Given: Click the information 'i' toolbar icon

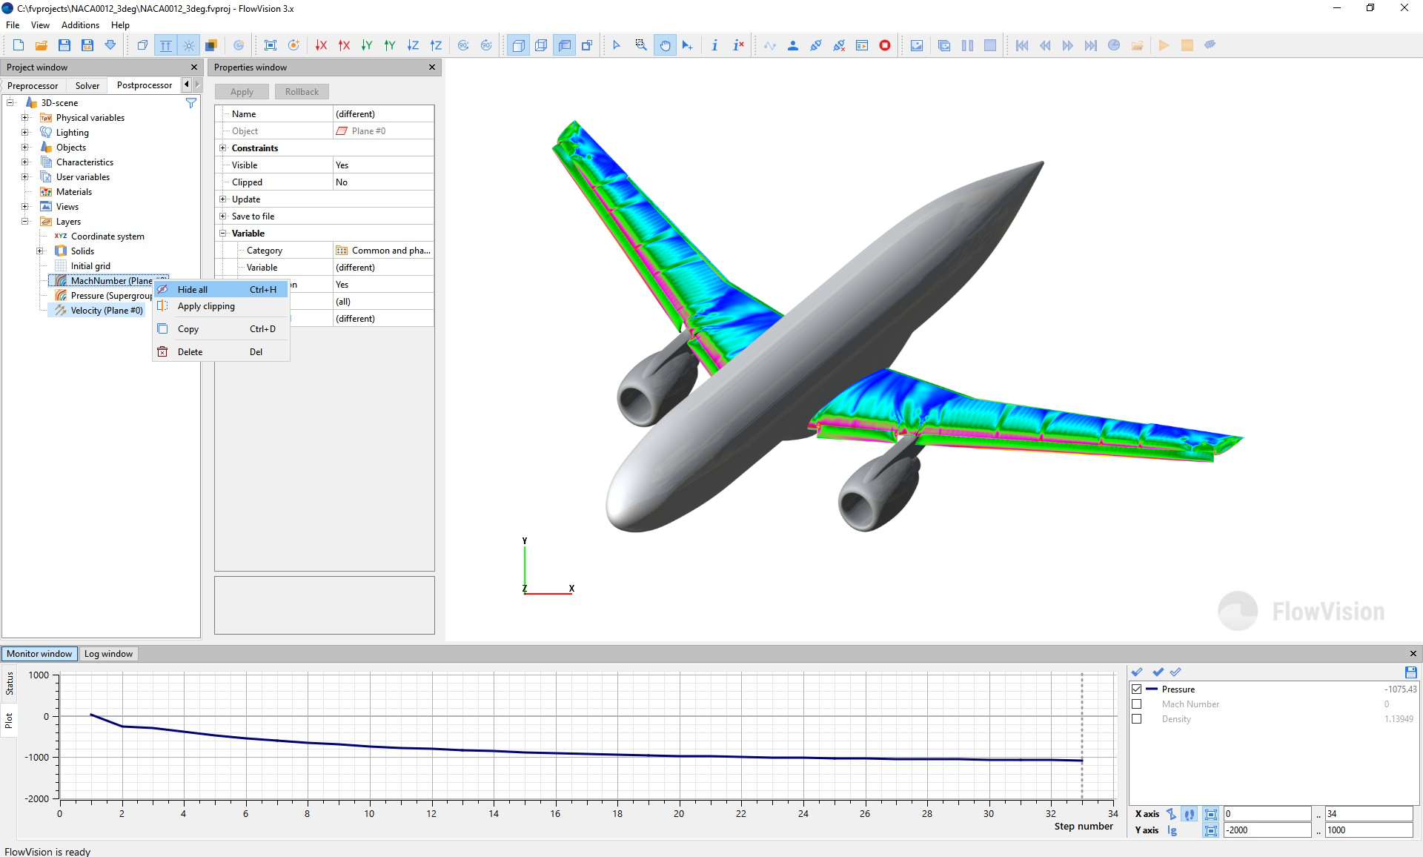Looking at the screenshot, I should tap(714, 45).
